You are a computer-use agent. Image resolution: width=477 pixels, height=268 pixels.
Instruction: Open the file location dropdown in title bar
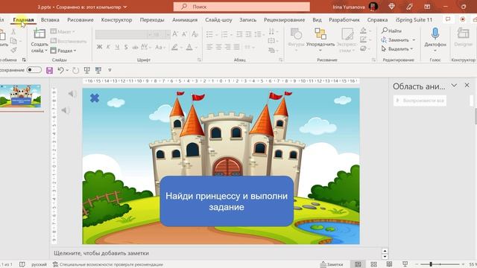pos(124,7)
